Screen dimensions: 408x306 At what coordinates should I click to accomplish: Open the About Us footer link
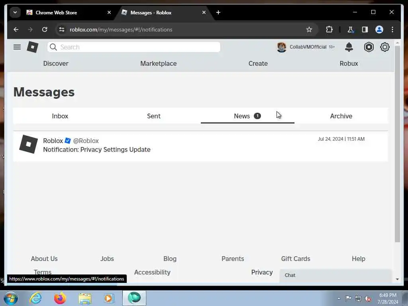click(44, 259)
